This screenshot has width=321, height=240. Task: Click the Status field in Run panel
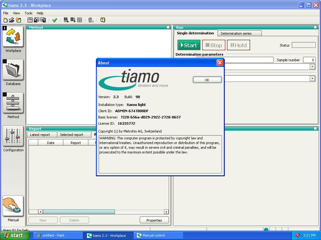[303, 45]
